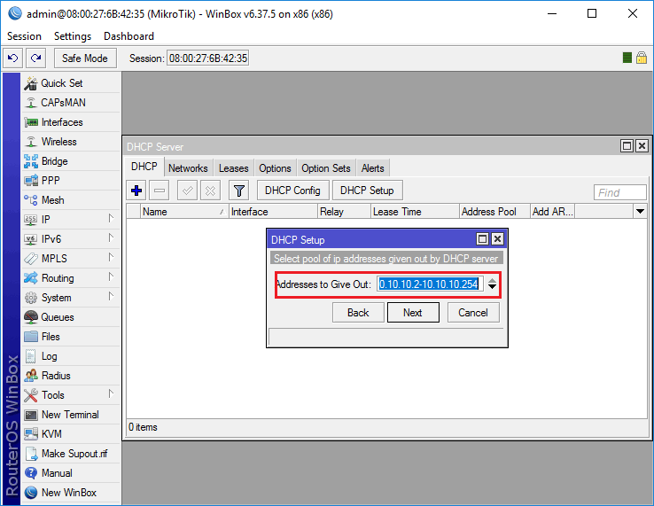Open the column selector dropdown arrow
Screen dimensions: 654x506
click(x=640, y=212)
